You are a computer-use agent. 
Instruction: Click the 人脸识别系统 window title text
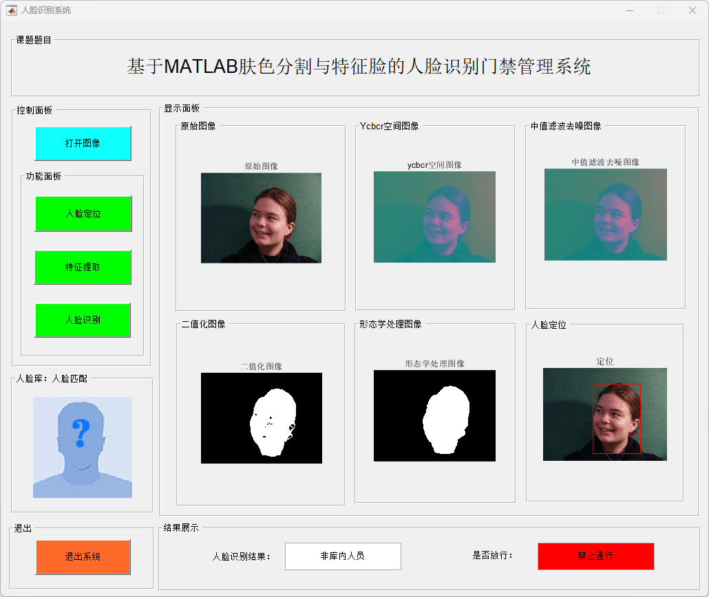(46, 10)
